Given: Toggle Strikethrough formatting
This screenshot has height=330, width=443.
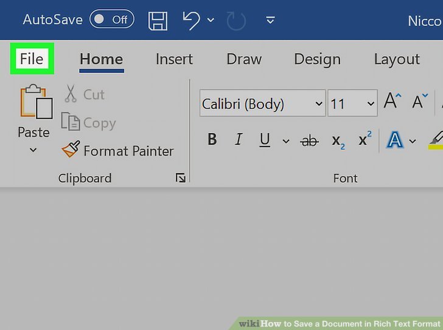Looking at the screenshot, I should coord(309,140).
